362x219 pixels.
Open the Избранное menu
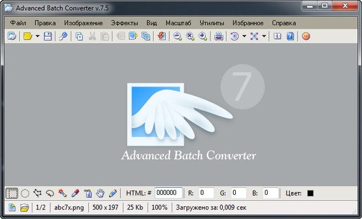[x=248, y=23]
